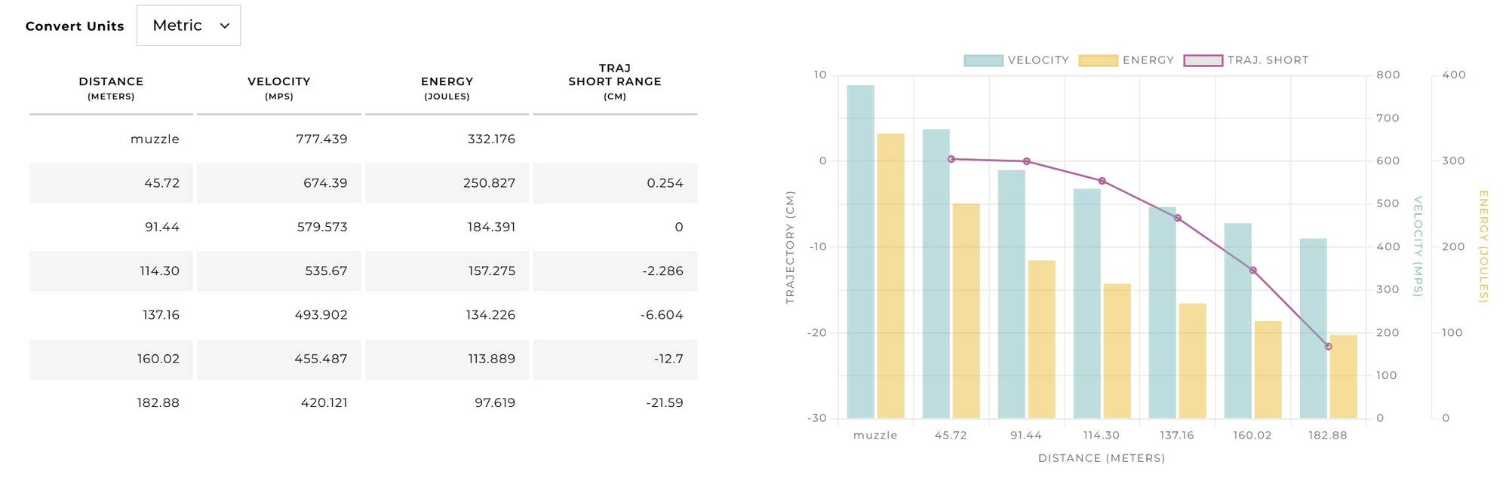The width and height of the screenshot is (1509, 477).
Task: Click the dropdown chevron beside Metric
Action: [x=224, y=26]
